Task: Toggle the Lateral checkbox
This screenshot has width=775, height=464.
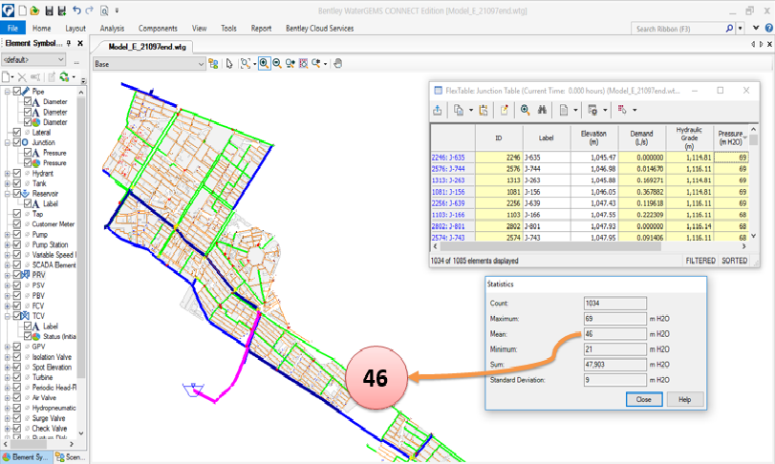Action: (x=17, y=133)
